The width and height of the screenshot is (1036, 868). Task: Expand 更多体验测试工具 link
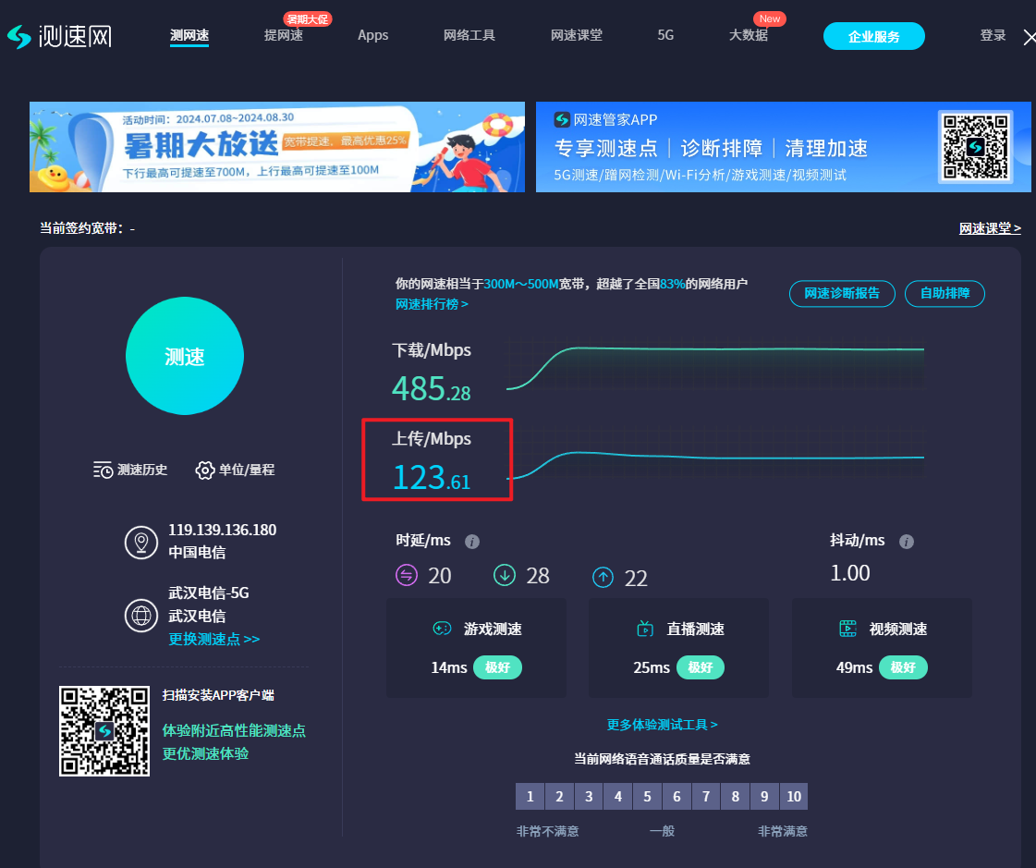(x=662, y=725)
